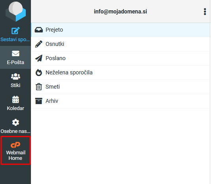Open the E-Pošta mail section
Image resolution: width=211 pixels, height=184 pixels.
coord(15,57)
